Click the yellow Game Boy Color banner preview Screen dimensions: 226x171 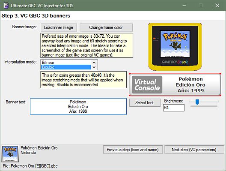[x=175, y=47]
